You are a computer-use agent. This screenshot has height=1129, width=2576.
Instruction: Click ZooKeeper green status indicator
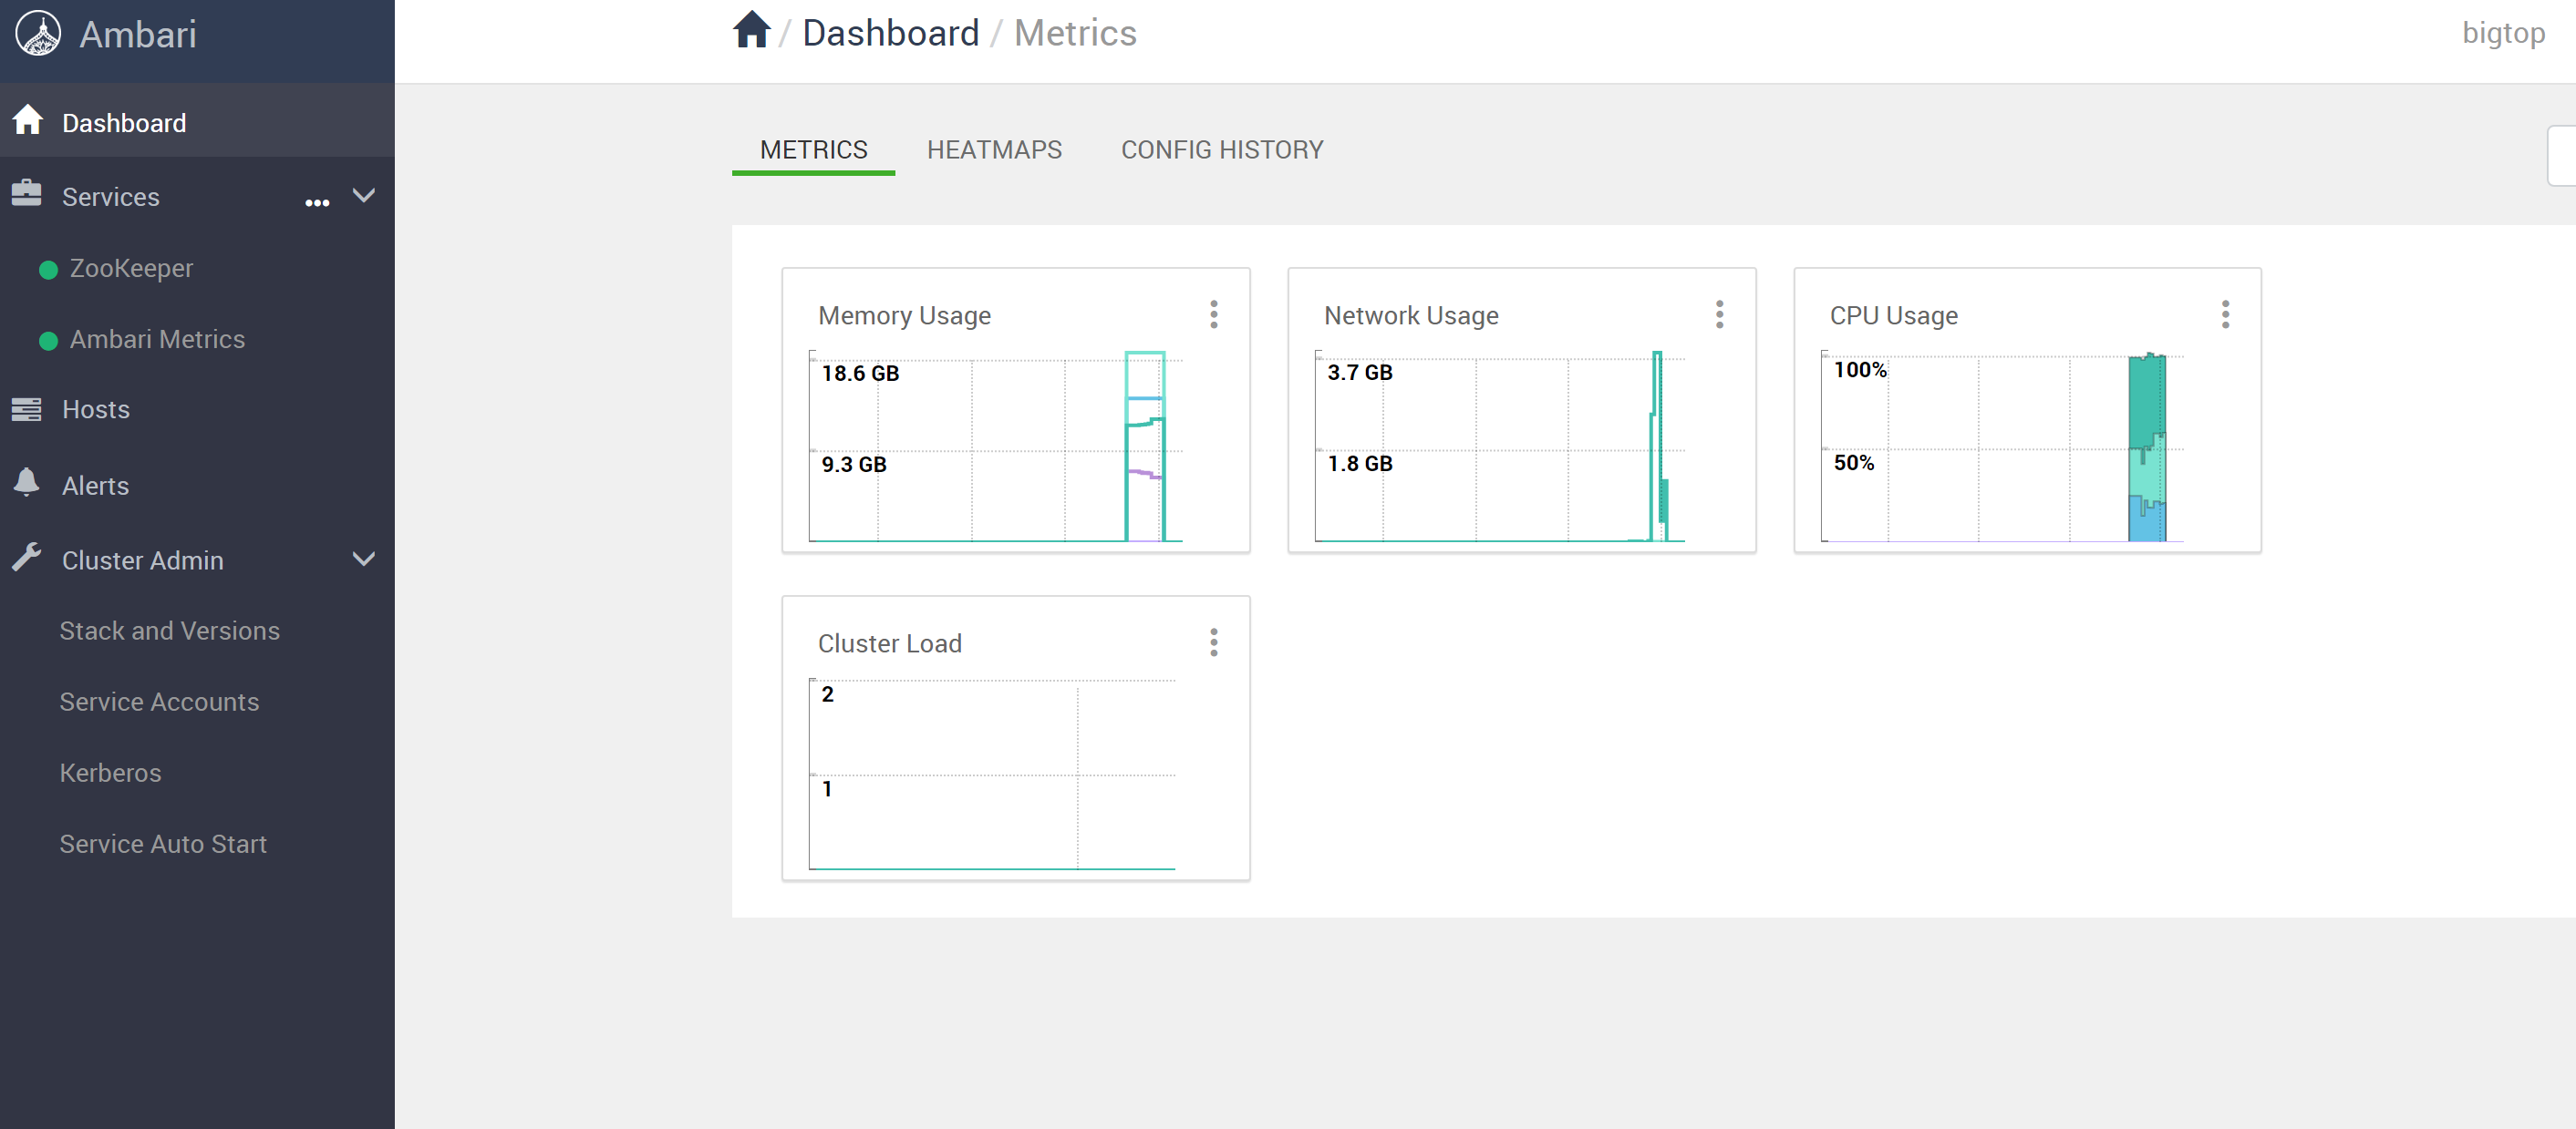48,270
